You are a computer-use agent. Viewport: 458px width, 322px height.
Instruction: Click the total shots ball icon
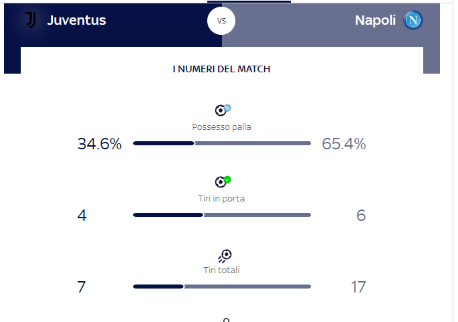[x=225, y=255]
